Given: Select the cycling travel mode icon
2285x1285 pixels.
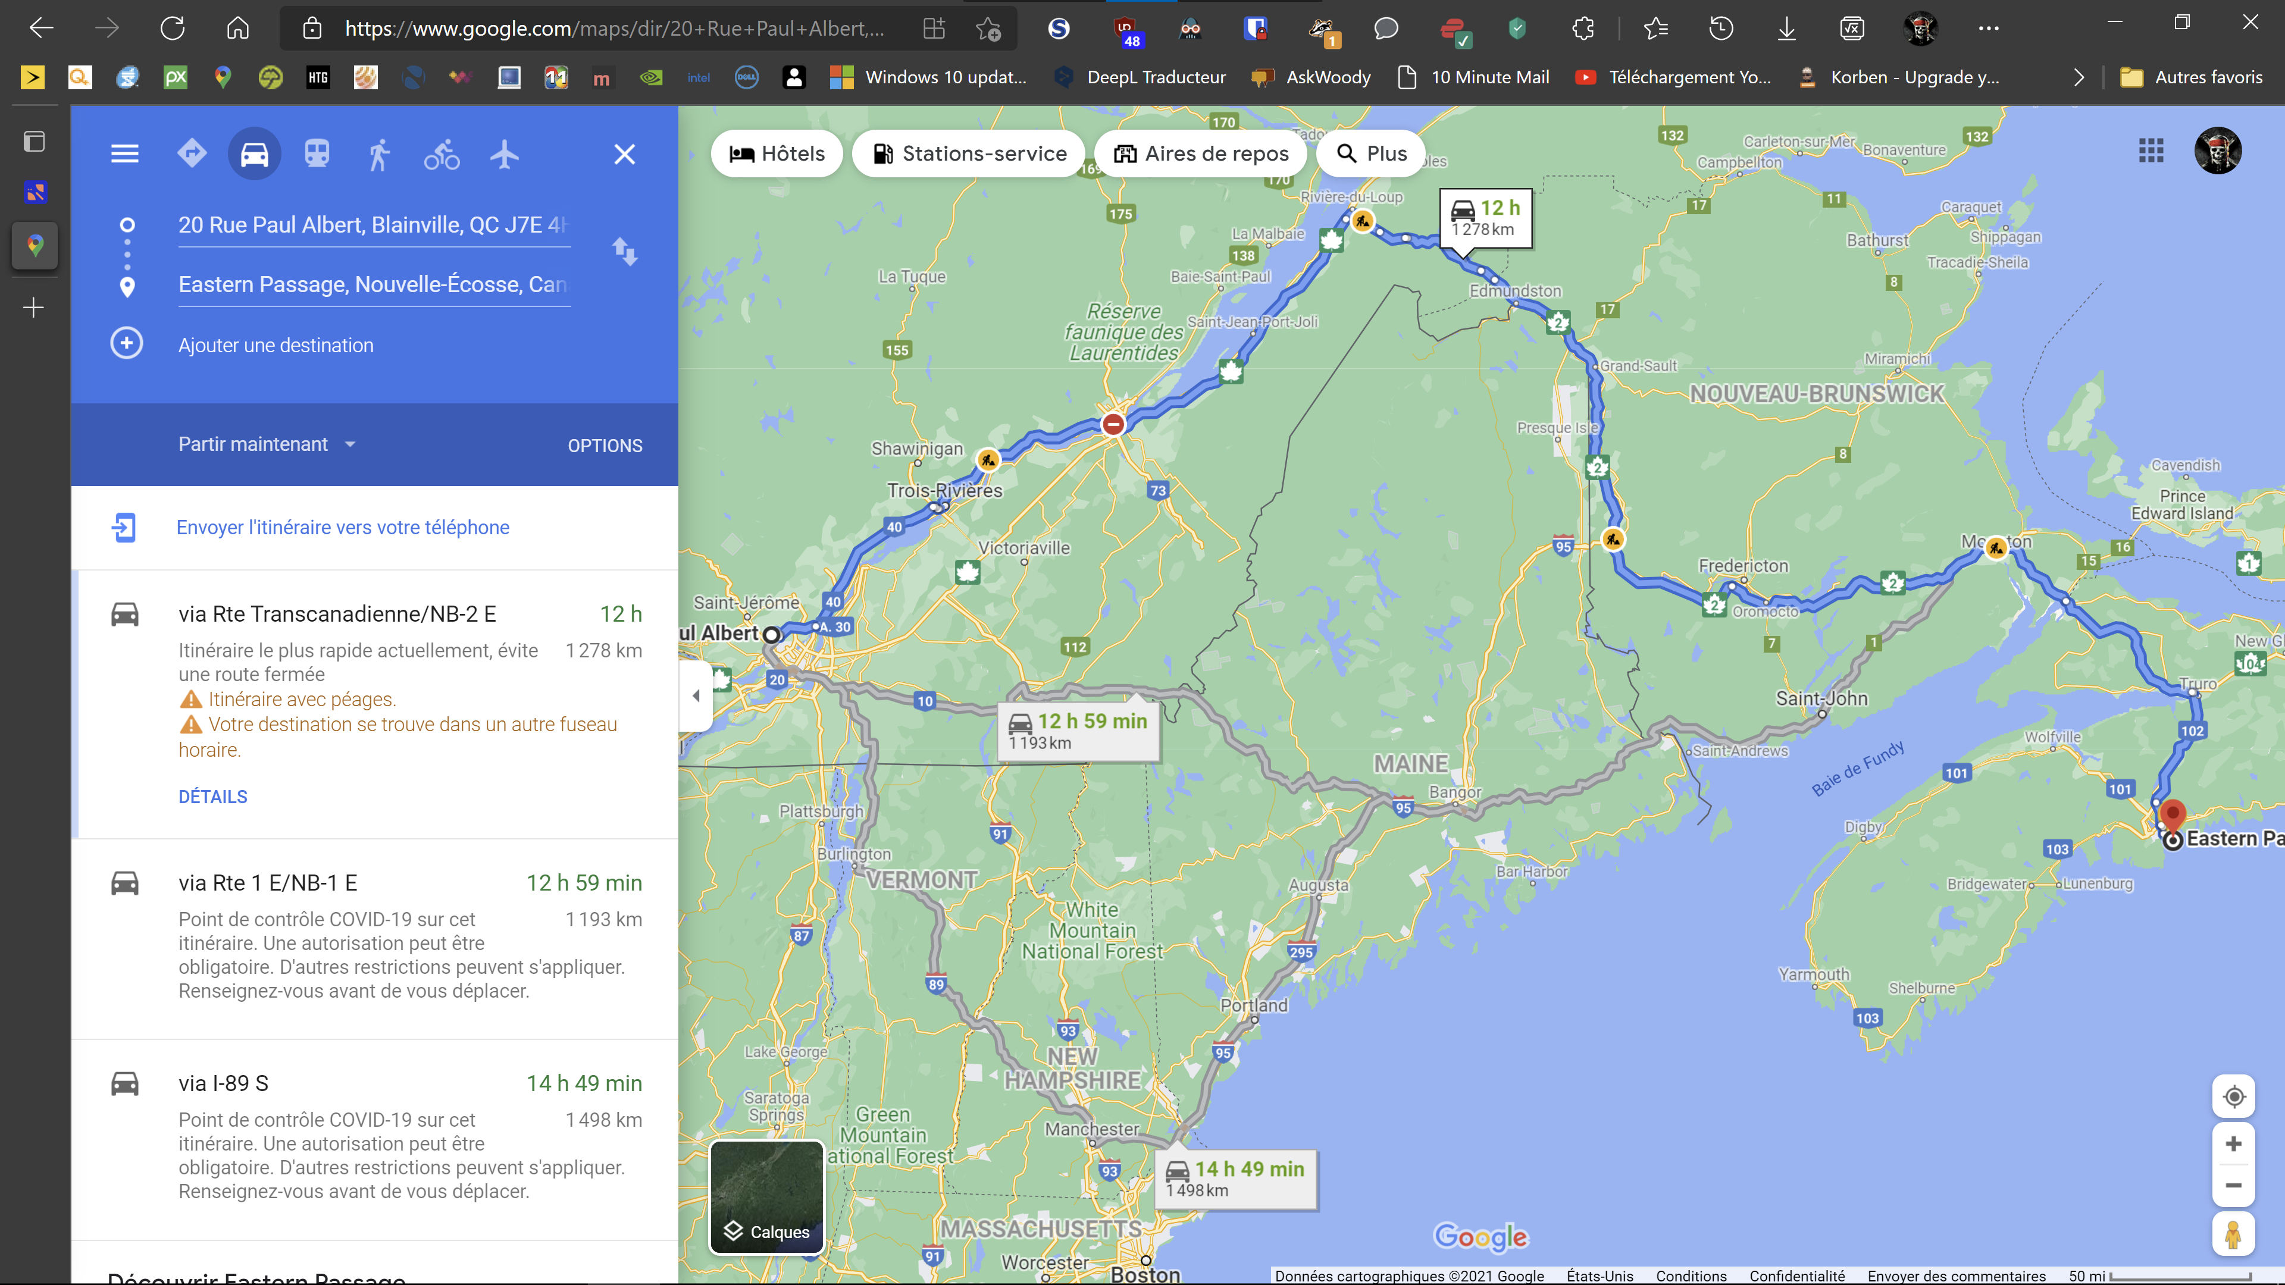Looking at the screenshot, I should pyautogui.click(x=442, y=154).
